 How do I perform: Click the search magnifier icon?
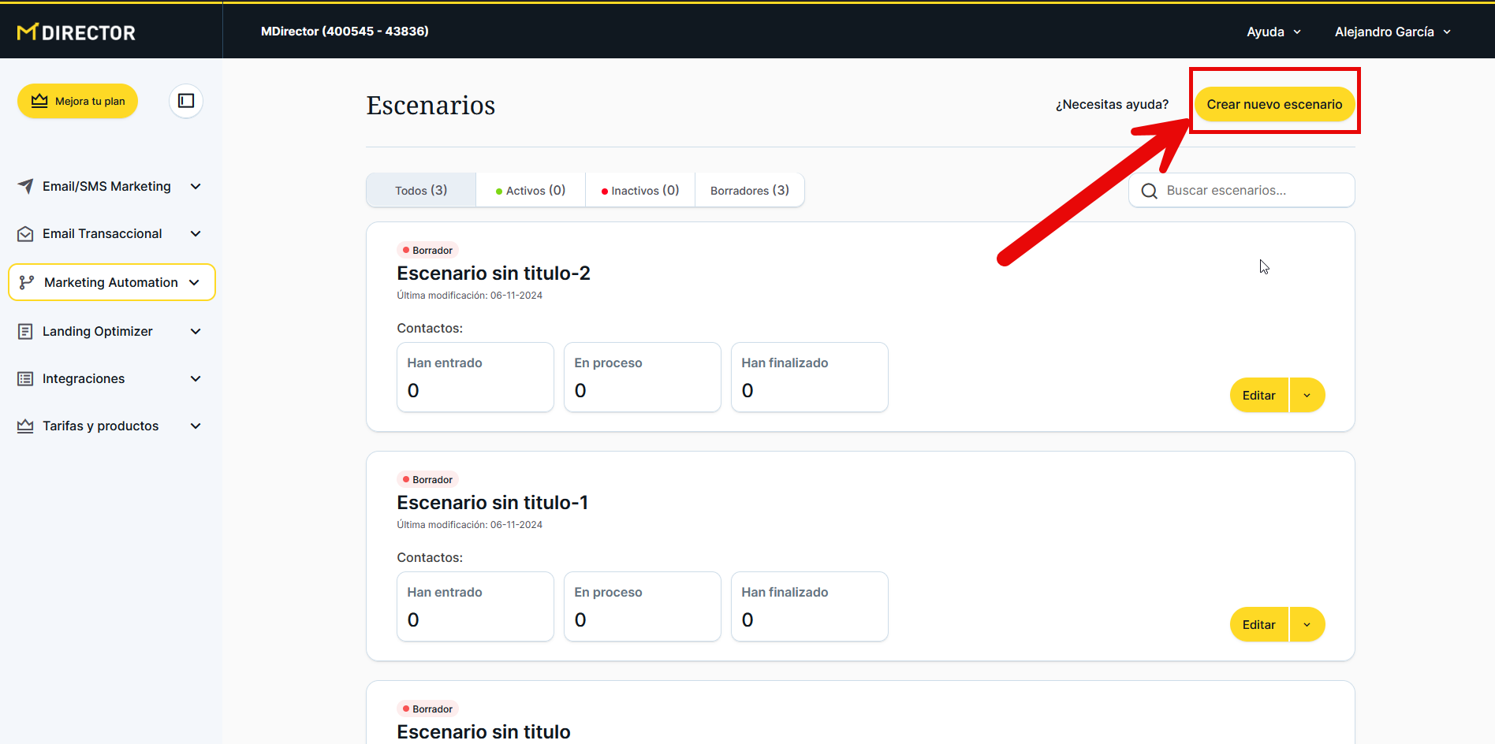click(1149, 191)
